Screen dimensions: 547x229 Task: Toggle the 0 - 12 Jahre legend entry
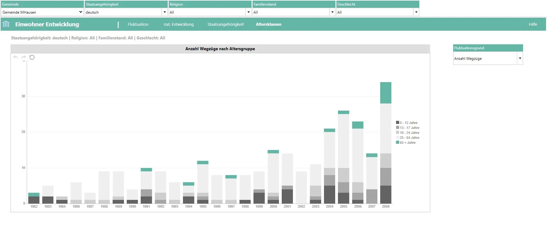coord(408,123)
